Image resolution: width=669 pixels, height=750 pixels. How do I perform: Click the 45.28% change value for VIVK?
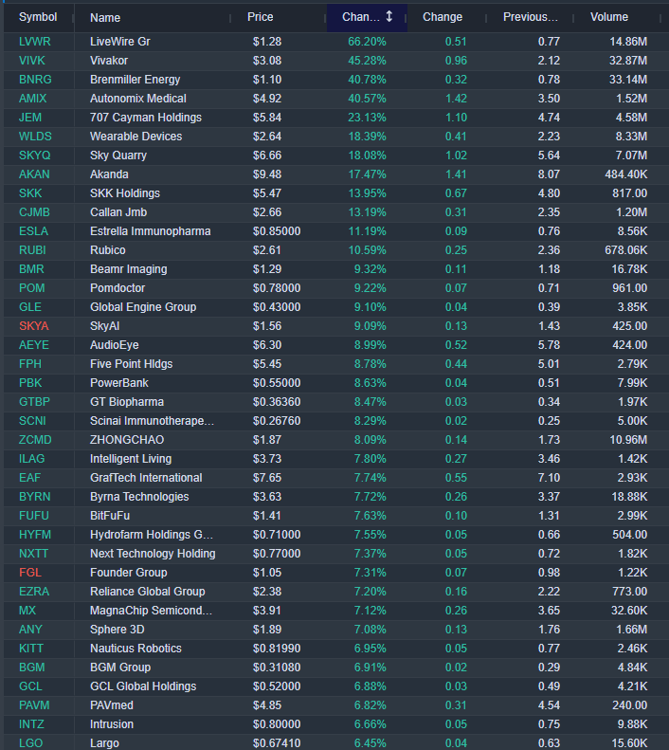[x=367, y=61]
